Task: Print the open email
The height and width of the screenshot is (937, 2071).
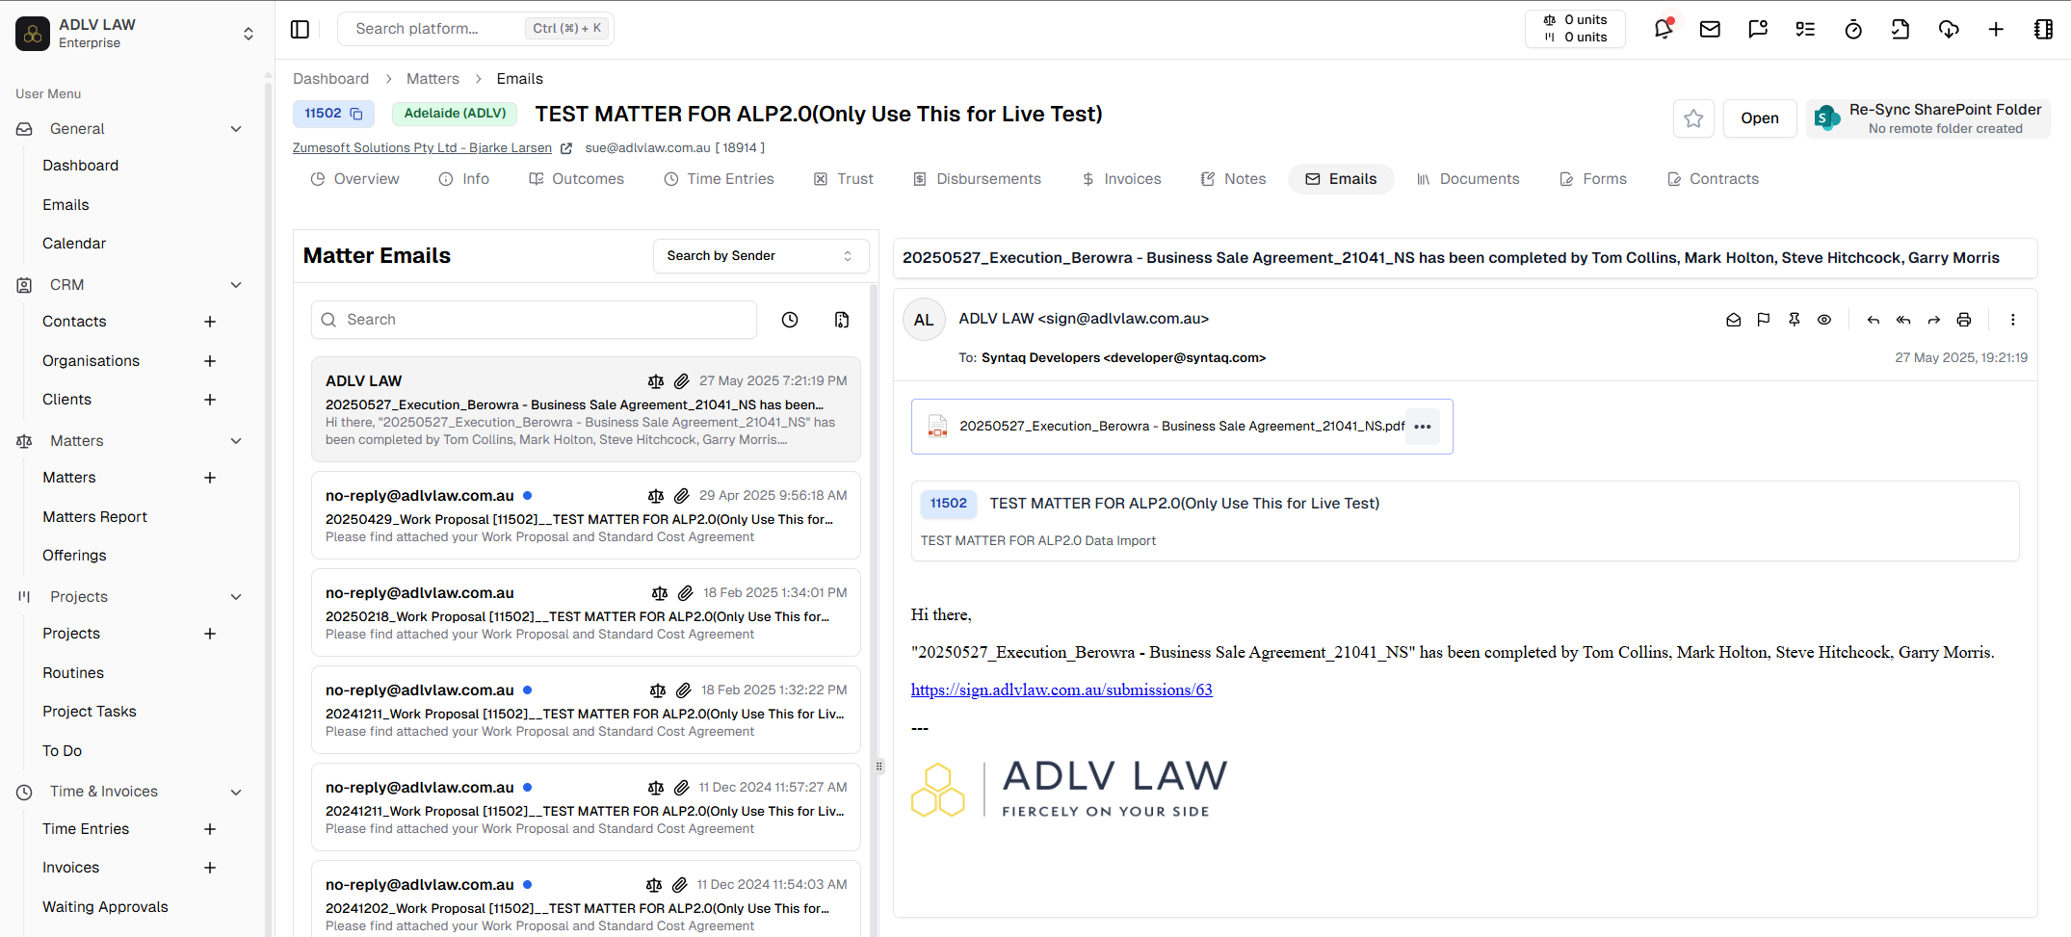Action: (1964, 320)
